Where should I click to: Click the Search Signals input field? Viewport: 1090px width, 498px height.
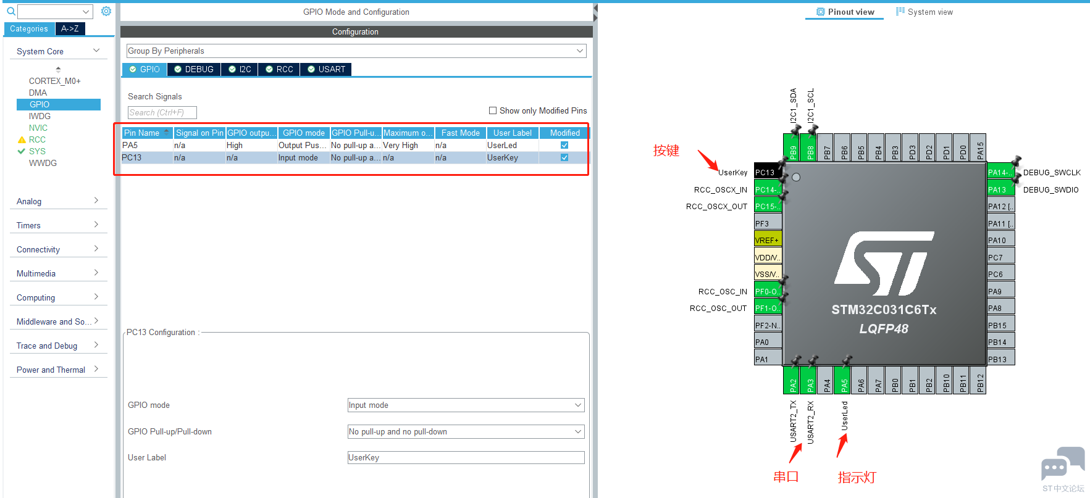click(x=162, y=112)
